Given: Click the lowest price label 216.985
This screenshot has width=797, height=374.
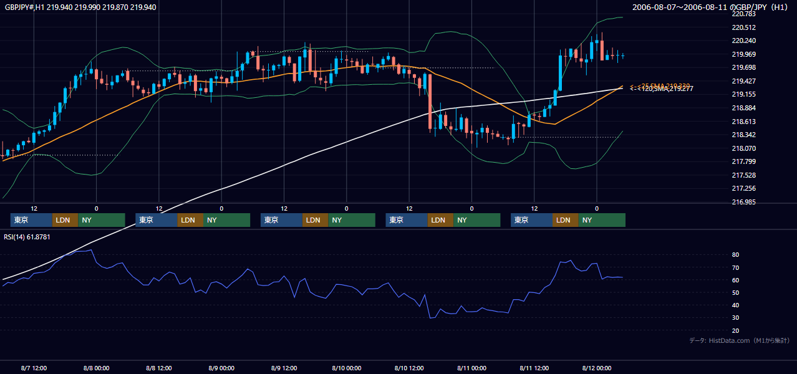Looking at the screenshot, I should [x=743, y=202].
